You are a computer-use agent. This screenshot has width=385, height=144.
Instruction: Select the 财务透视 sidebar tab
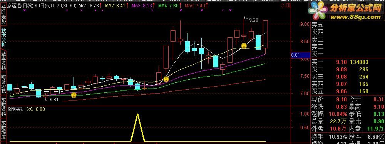click(x=3, y=84)
